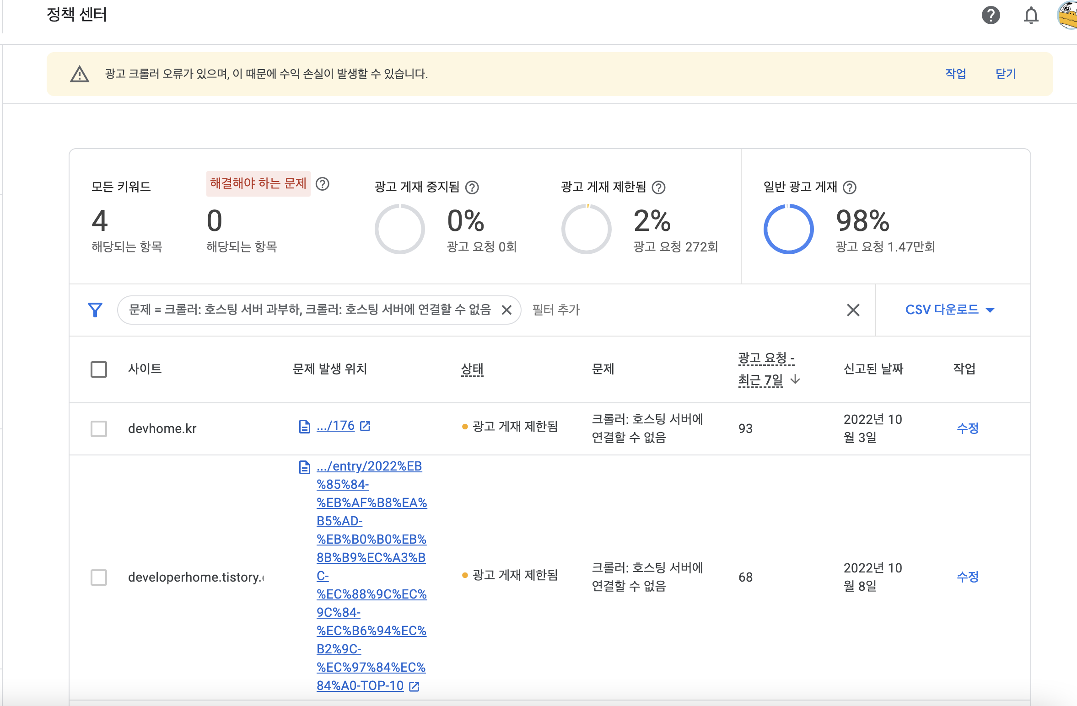Remove the 크롤러 filter chip
The image size is (1077, 706).
(x=508, y=310)
